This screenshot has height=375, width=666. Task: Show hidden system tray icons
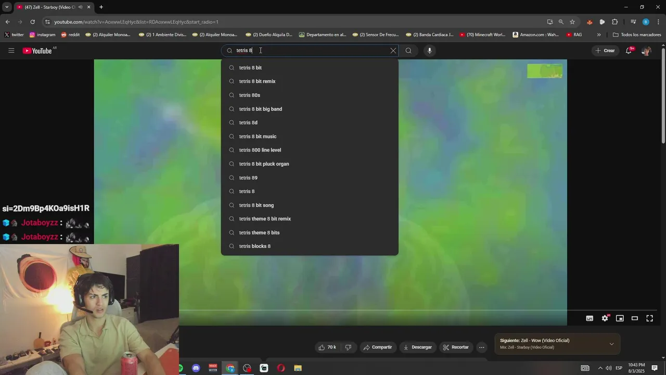(600, 368)
